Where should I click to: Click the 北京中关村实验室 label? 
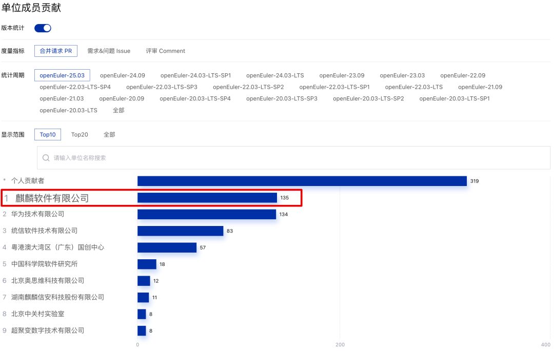[38, 314]
